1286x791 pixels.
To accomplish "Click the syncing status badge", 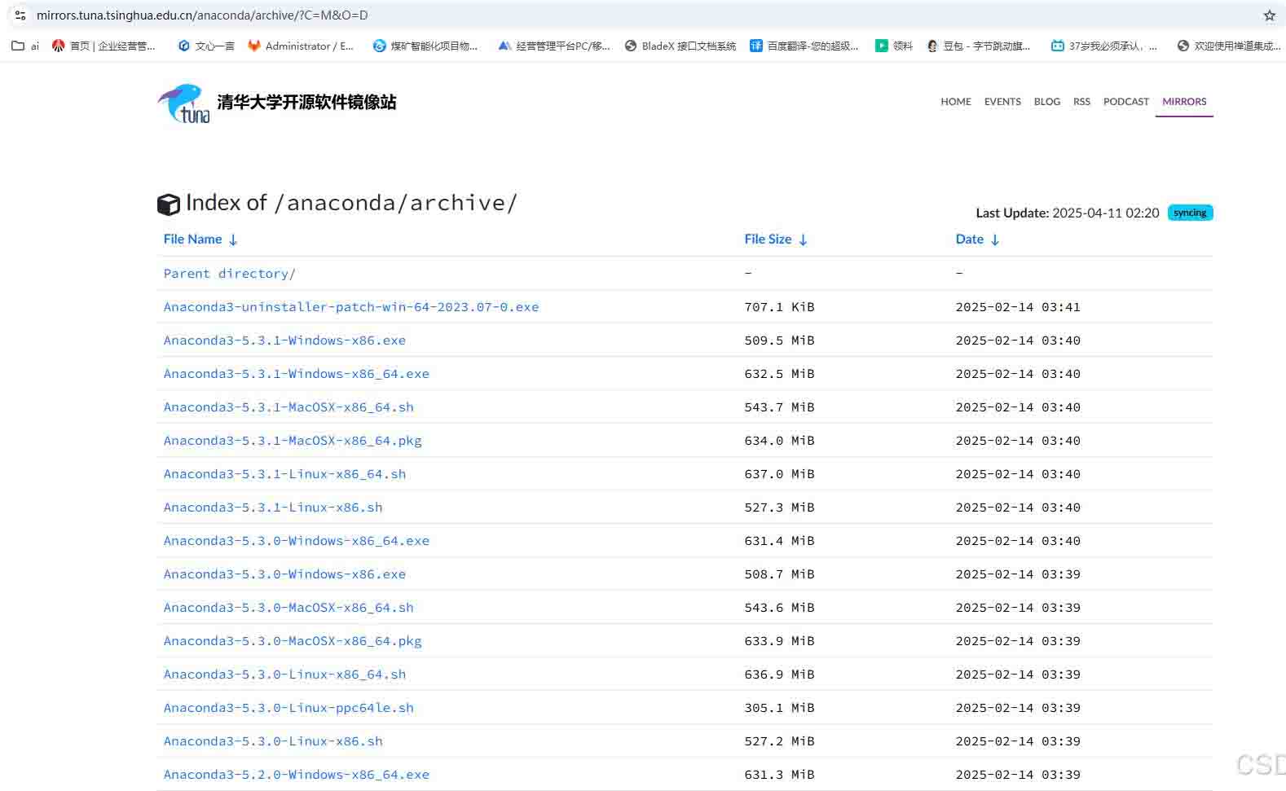I will [x=1190, y=213].
